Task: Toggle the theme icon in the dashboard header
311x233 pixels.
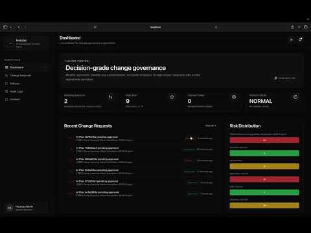Action: point(292,39)
